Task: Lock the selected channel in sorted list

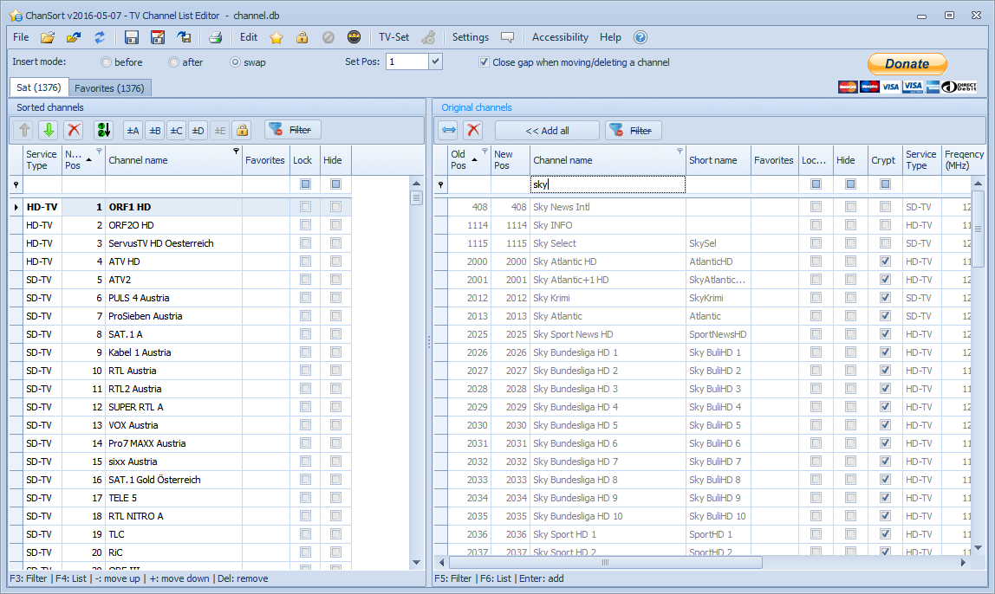Action: click(240, 129)
